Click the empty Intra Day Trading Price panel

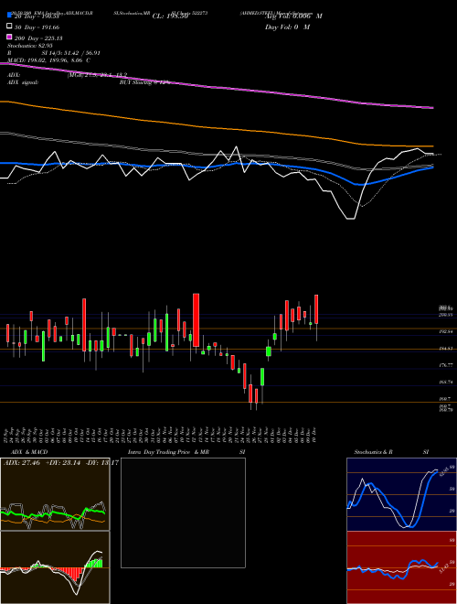click(183, 512)
